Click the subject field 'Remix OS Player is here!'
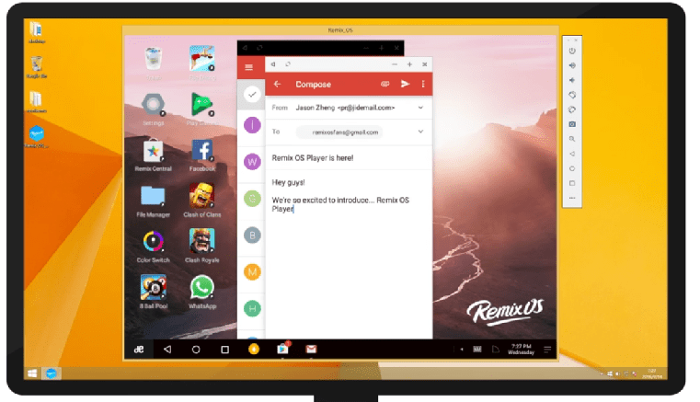This screenshot has width=700, height=402. [349, 157]
